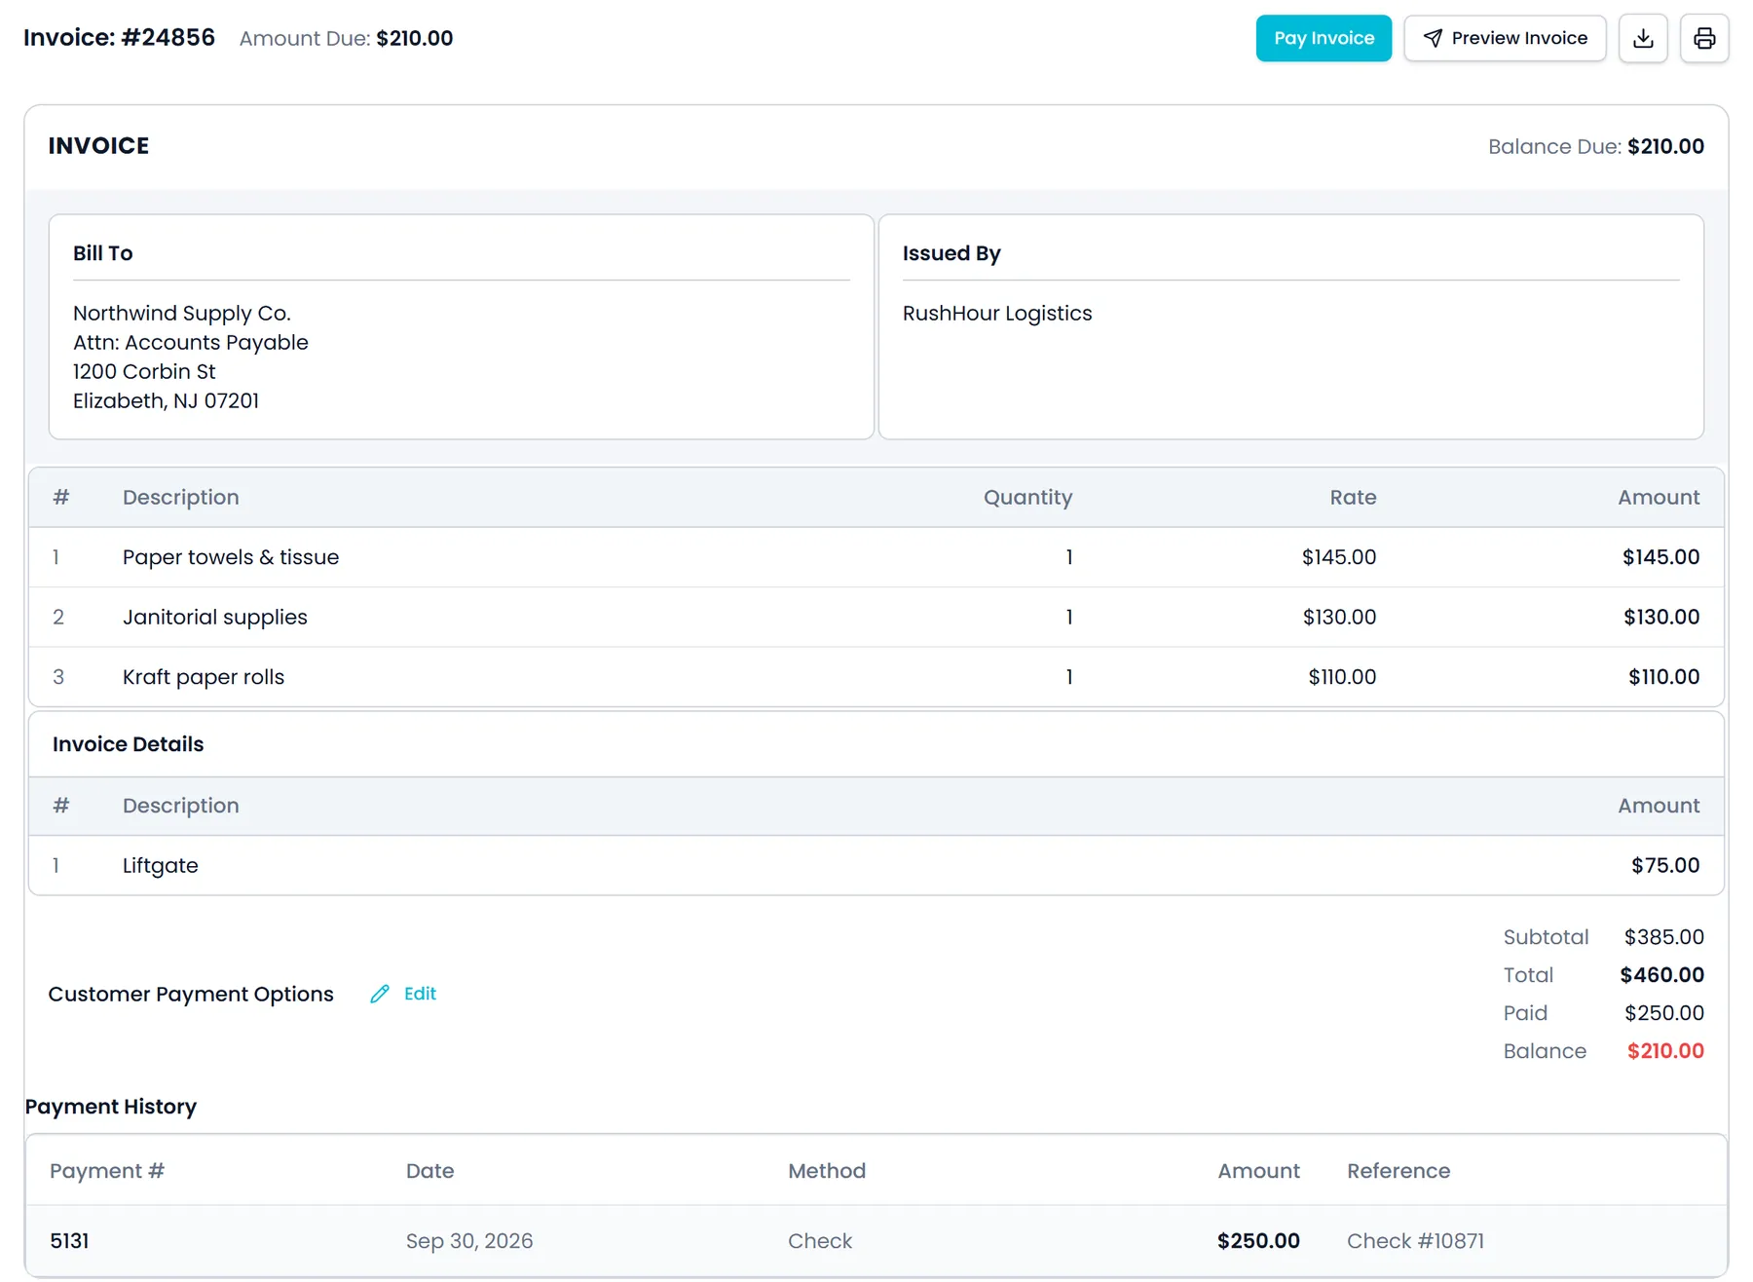Click the Rate column header
1753x1282 pixels.
tap(1353, 498)
